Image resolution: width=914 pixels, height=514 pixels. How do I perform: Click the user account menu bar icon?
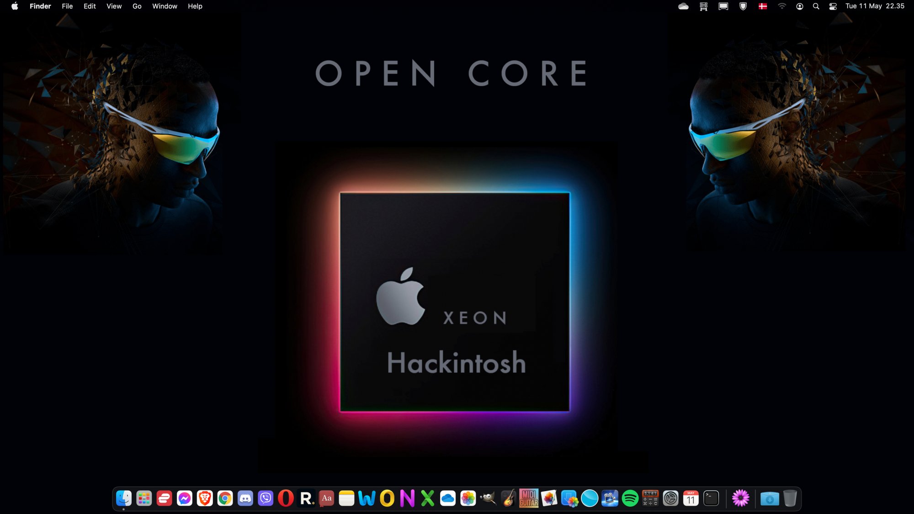click(800, 6)
